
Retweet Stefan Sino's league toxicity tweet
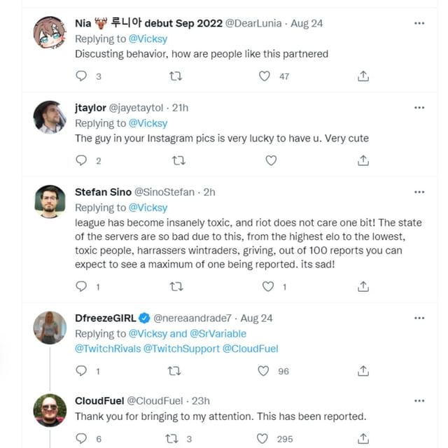coord(177,286)
